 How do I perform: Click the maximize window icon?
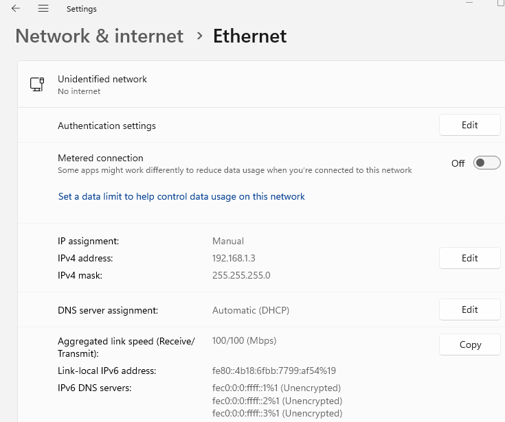coord(501,3)
